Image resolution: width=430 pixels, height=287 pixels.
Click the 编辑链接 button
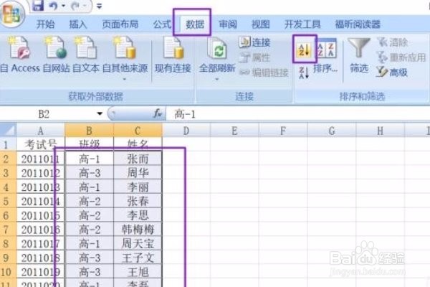[x=264, y=72]
